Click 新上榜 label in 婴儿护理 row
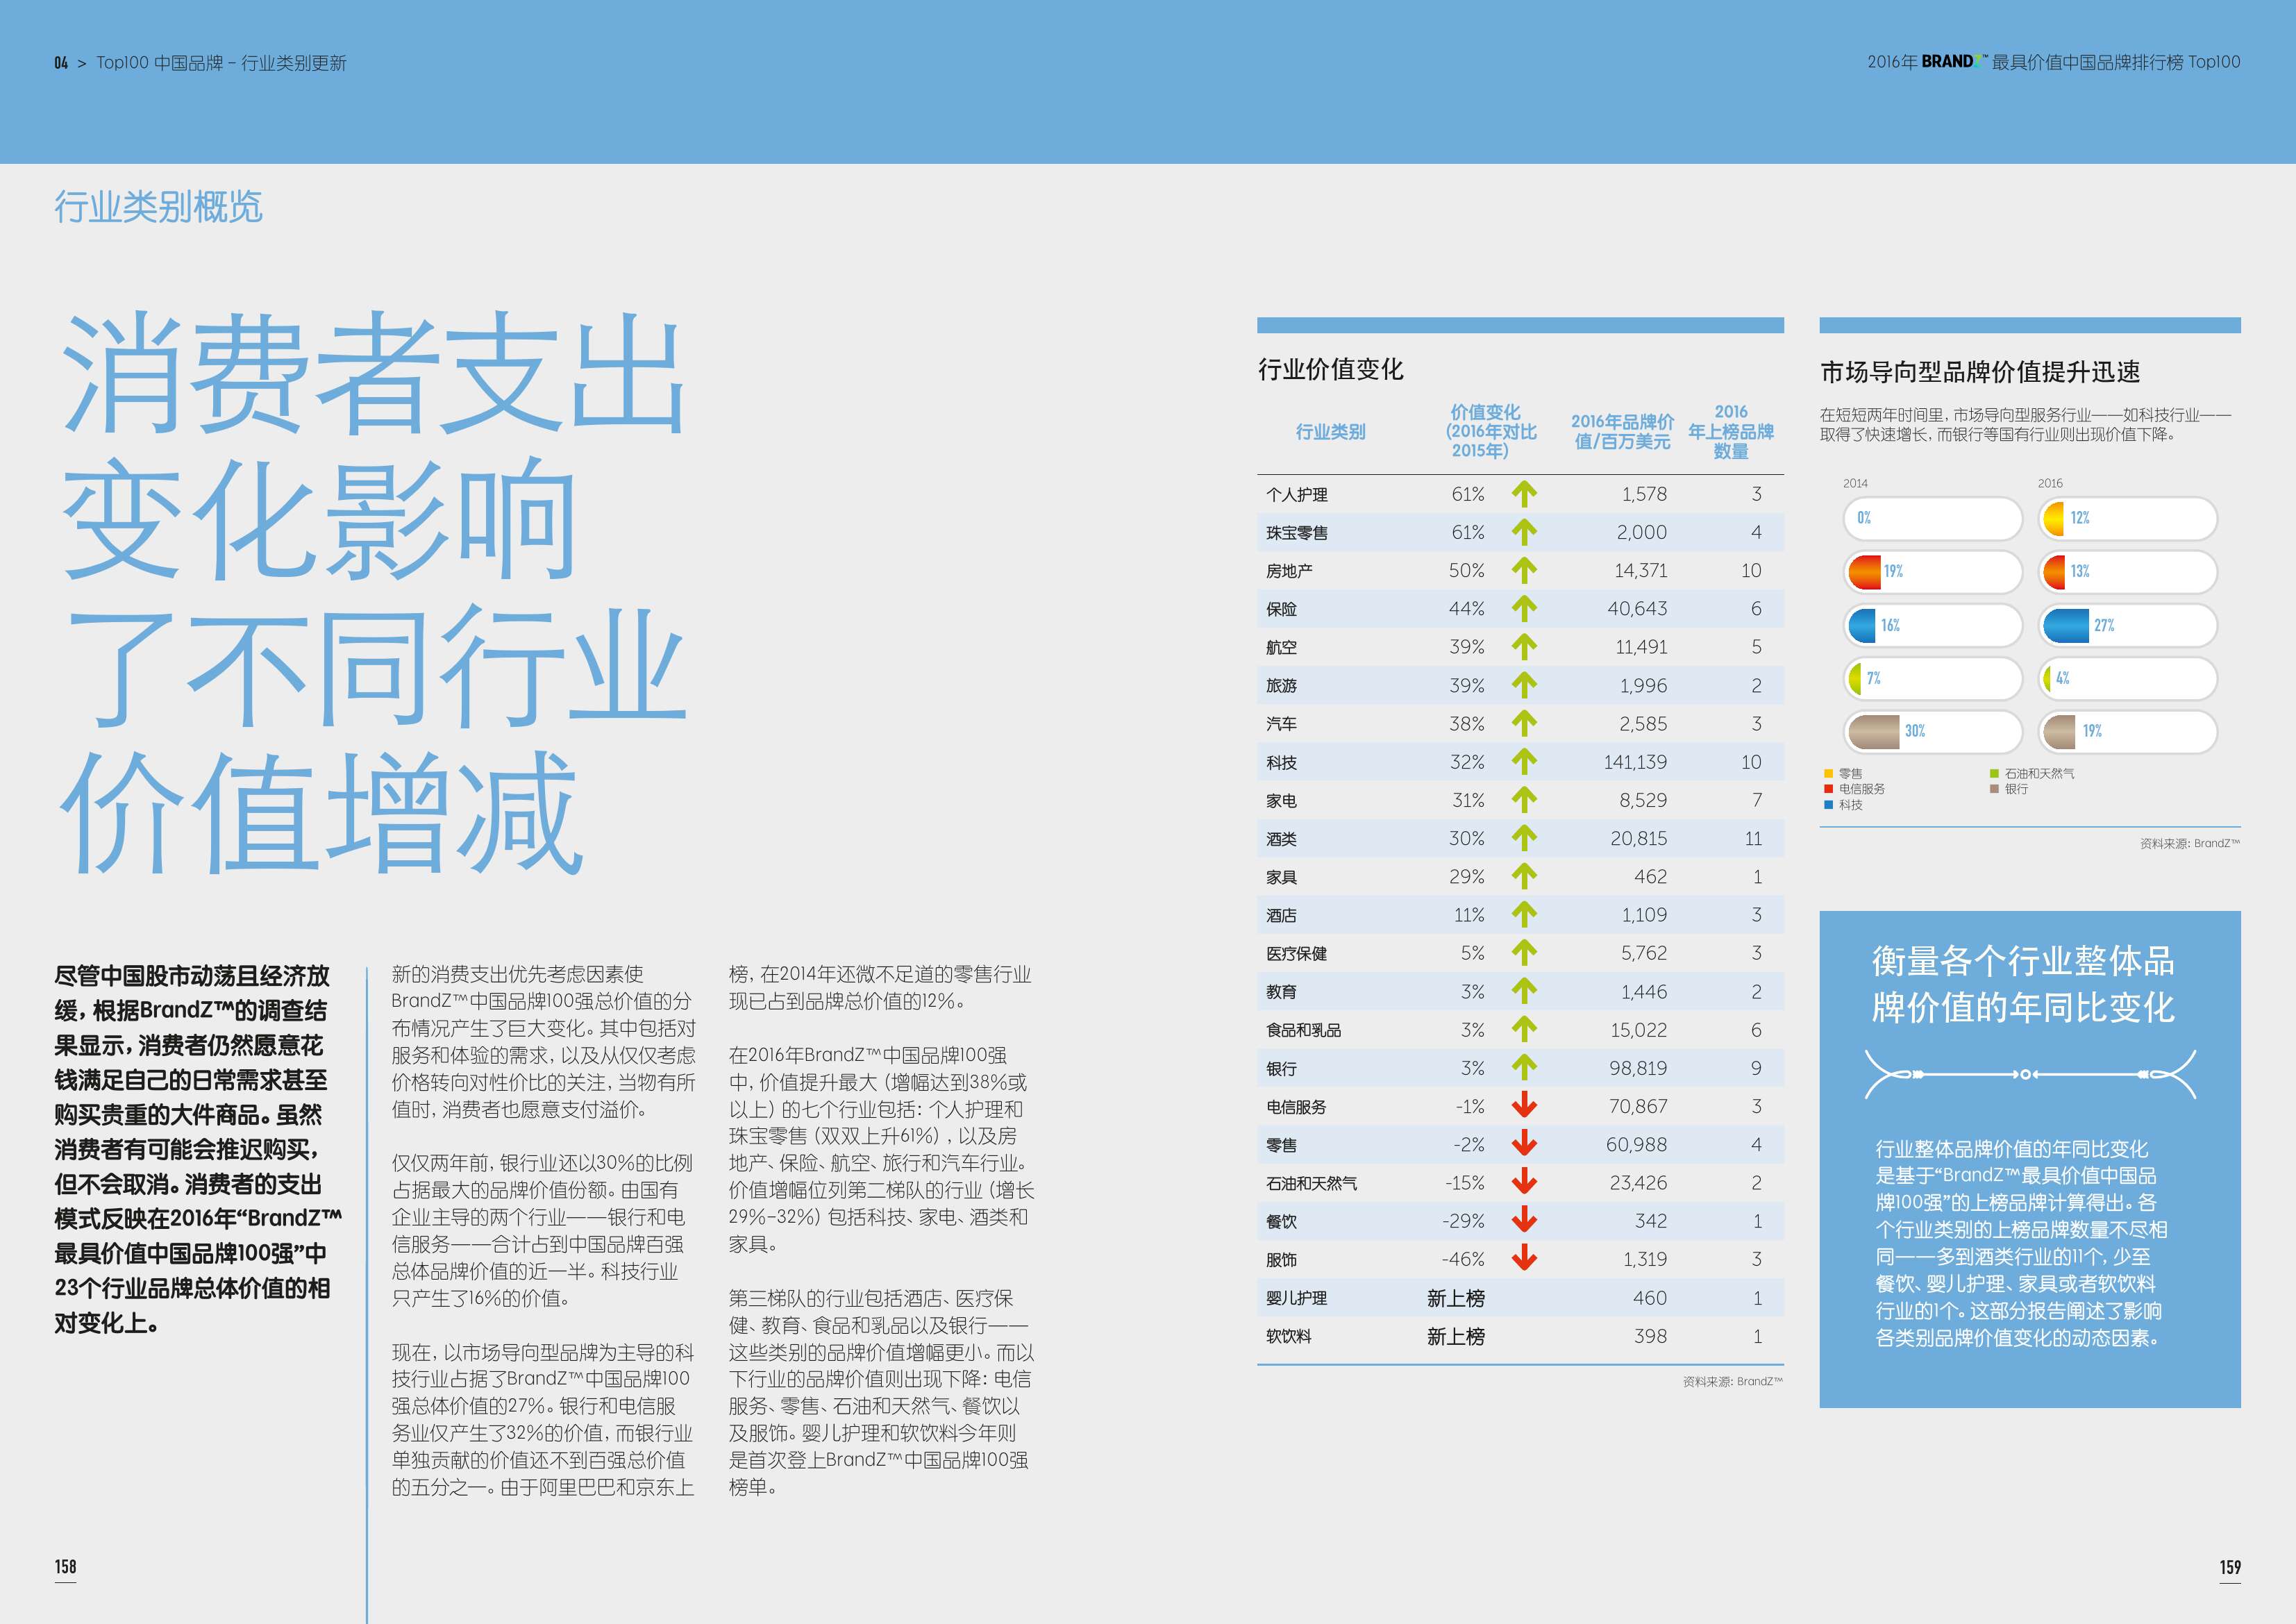The height and width of the screenshot is (1624, 2296). (1455, 1298)
